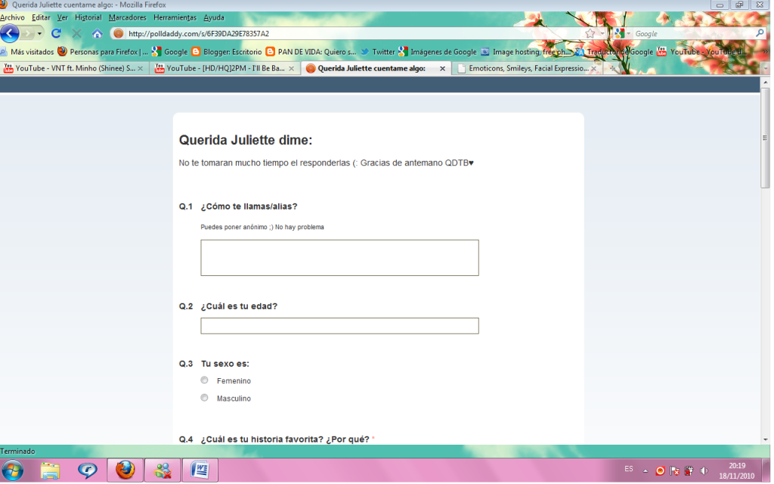Click the age input field for Q.2
Image resolution: width=774 pixels, height=484 pixels.
pyautogui.click(x=339, y=326)
